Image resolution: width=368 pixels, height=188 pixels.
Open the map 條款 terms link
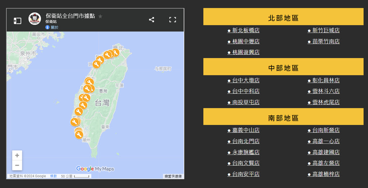(x=54, y=176)
